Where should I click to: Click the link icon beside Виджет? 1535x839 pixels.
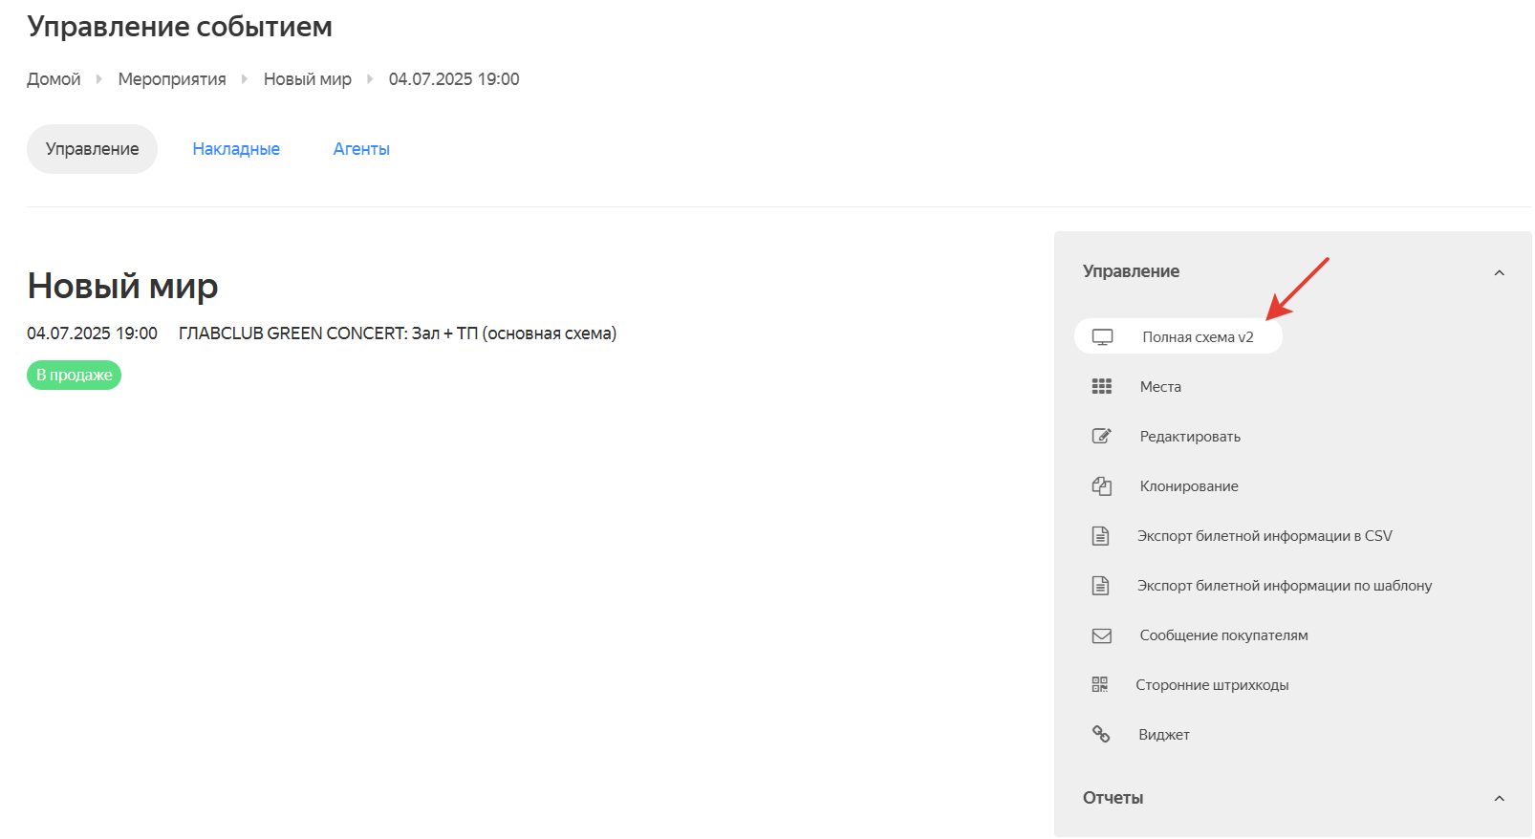tap(1101, 735)
